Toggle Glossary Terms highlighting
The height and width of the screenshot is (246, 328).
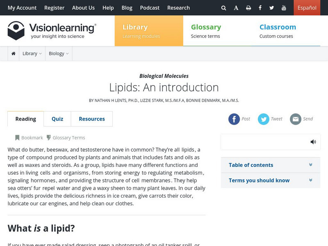pyautogui.click(x=66, y=138)
